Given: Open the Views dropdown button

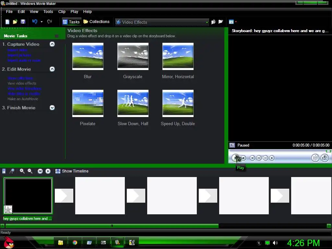Looking at the screenshot, I should 233,22.
